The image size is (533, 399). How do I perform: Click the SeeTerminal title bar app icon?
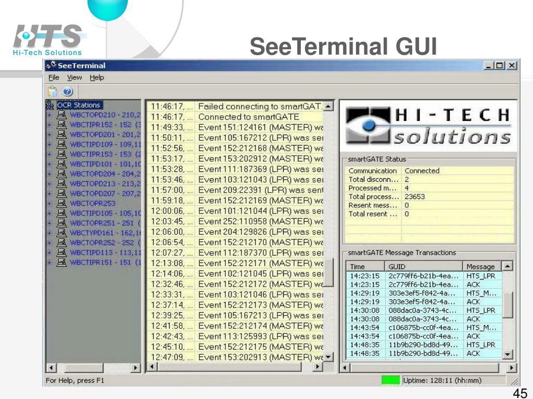(51, 65)
